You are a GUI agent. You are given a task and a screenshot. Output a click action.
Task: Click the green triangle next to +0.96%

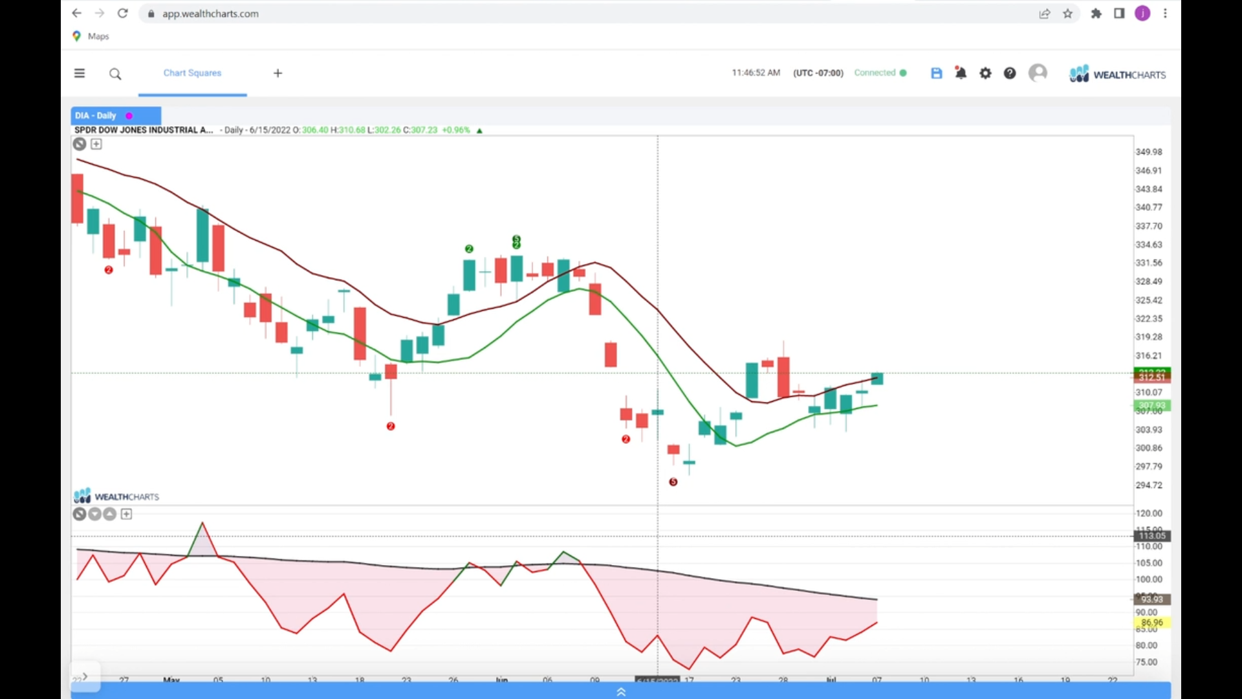tap(479, 130)
